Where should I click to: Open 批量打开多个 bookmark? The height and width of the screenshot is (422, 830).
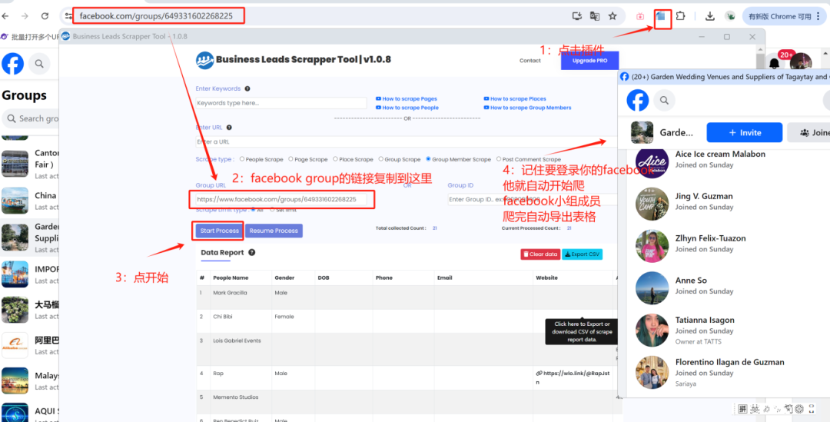coord(30,37)
